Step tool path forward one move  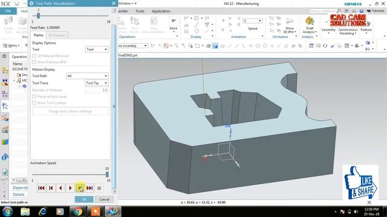(x=80, y=188)
